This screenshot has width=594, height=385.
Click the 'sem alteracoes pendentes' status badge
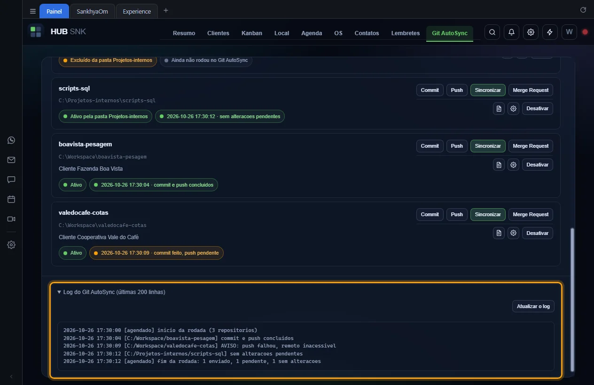[220, 116]
